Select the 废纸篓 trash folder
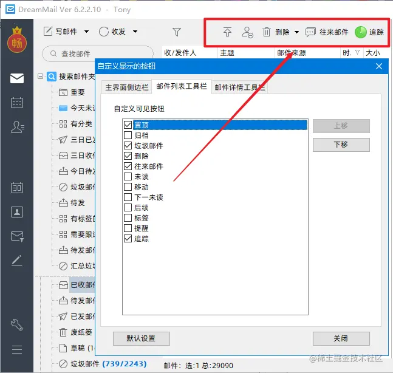The image size is (393, 373). pos(75,332)
